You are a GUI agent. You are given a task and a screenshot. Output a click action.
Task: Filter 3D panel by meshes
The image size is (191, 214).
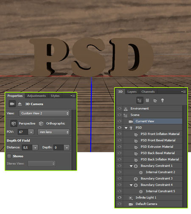coord(147,100)
